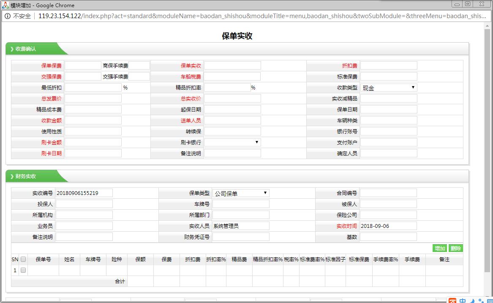The width and height of the screenshot is (493, 303).
Task: Check the select-all checkbox in SN column header
Action: click(22, 259)
